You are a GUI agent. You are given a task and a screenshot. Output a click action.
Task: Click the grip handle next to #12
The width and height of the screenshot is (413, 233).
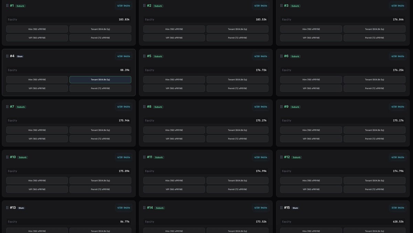[x=281, y=157]
